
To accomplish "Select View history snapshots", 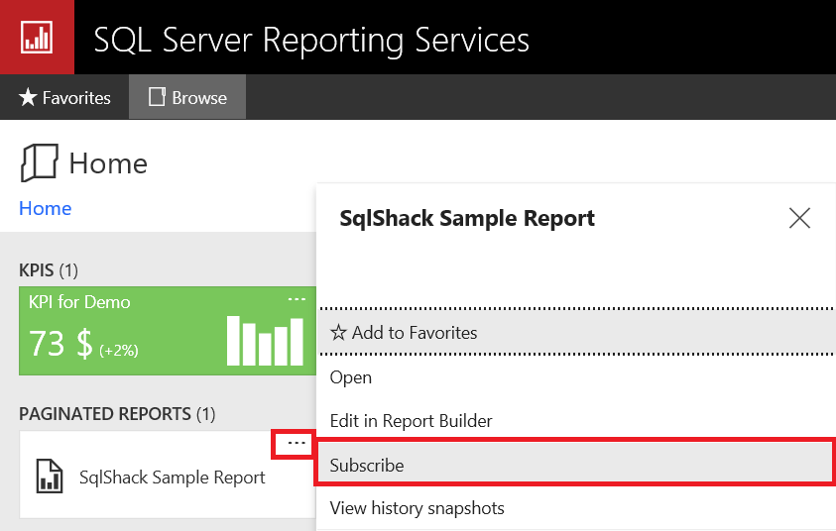I will [x=417, y=508].
